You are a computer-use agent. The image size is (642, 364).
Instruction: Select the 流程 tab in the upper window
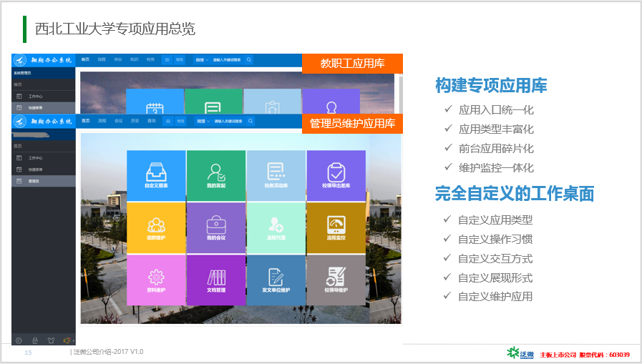[x=102, y=59]
